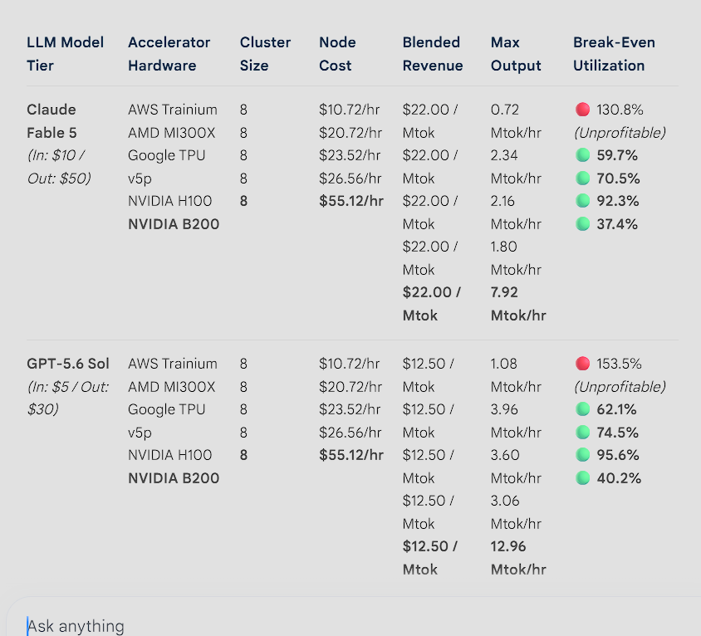Click the green dot beside 92.3%
Screen dimensions: 701x636
click(582, 201)
